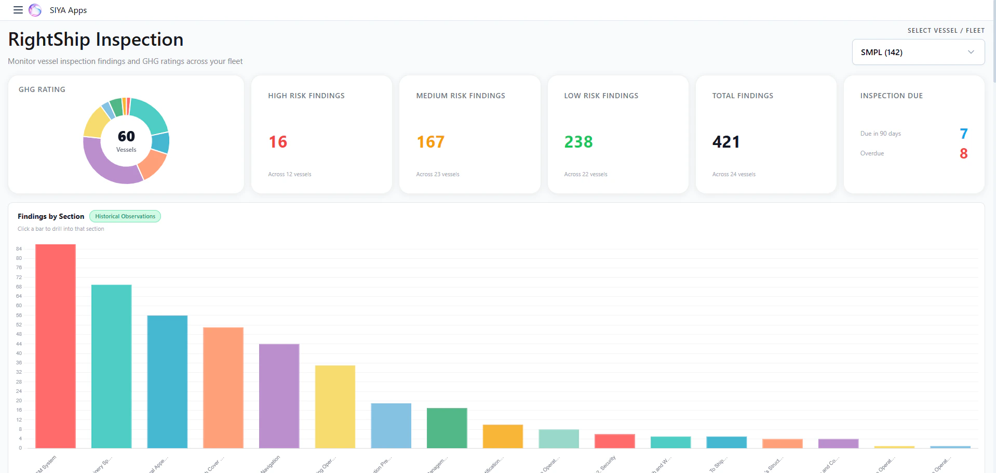Click the 60 Vessels donut center label
The image size is (996, 473).
[x=126, y=141]
